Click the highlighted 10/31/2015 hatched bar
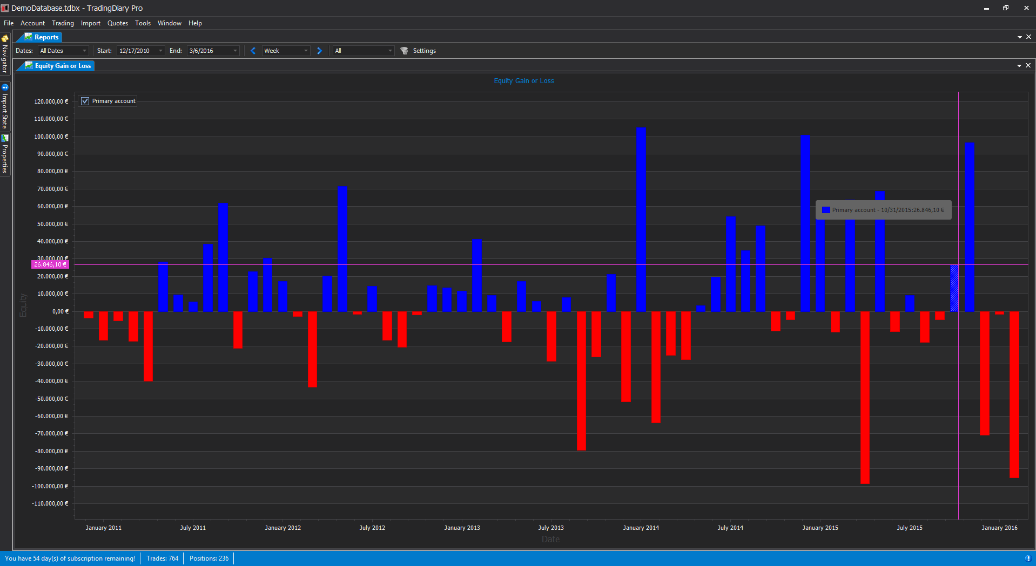Screen dimensions: 1036x566 pos(954,288)
